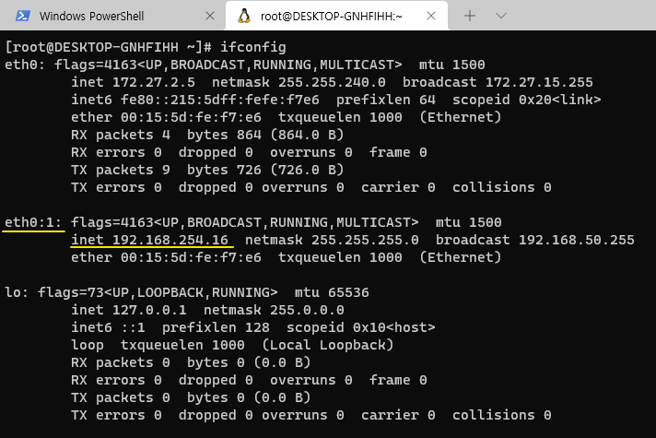656x438 pixels.
Task: Click inet 192.168.254.16 address
Action: 150,240
